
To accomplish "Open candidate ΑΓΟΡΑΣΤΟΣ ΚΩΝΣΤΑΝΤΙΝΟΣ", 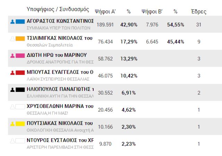I will point(60,21).
